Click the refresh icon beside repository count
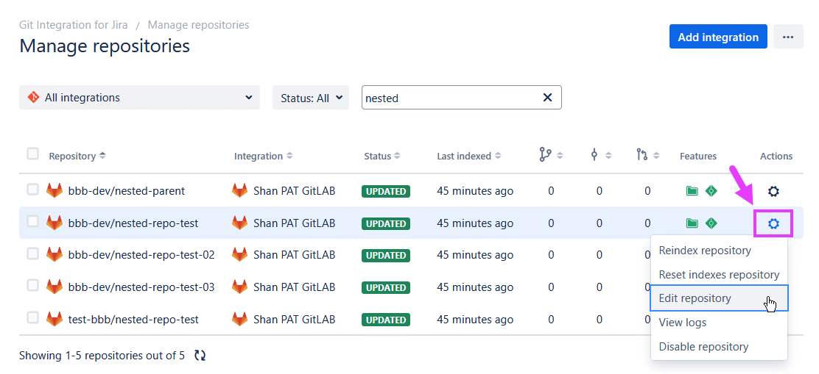This screenshot has width=819, height=374. [x=200, y=356]
